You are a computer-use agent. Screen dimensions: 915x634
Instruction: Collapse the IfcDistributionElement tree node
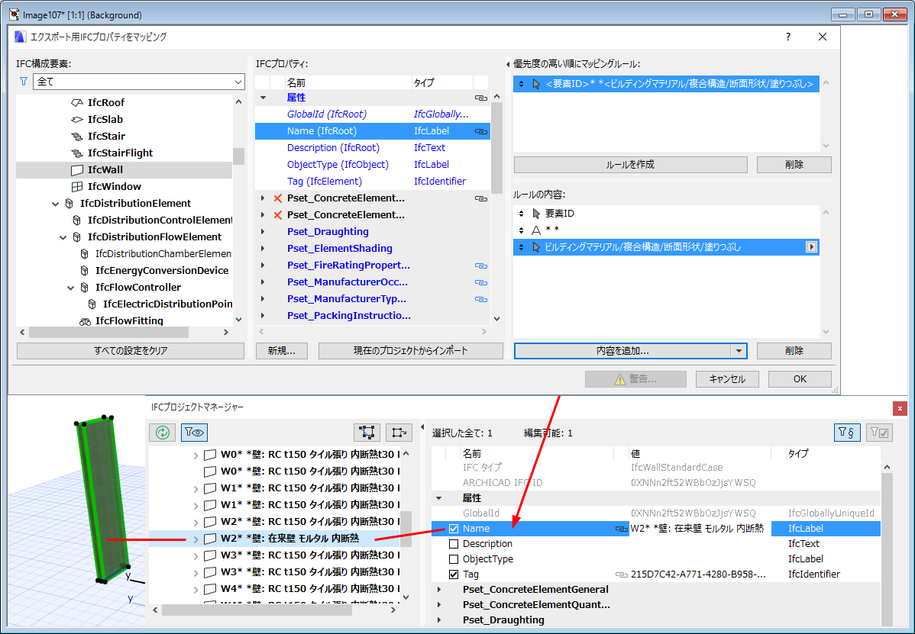pyautogui.click(x=56, y=204)
